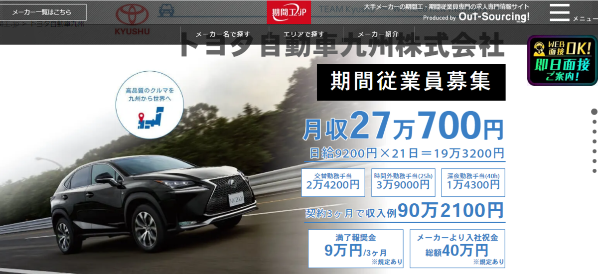Click the 期間工.jp red logo

pos(289,12)
